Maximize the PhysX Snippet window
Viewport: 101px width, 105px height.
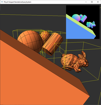pos(92,2)
